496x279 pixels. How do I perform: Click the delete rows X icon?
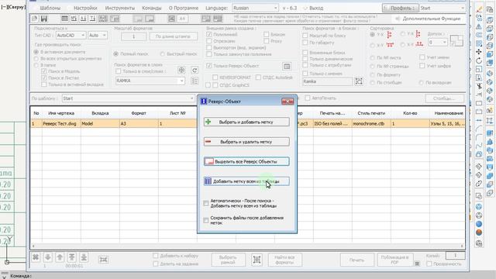tap(36, 257)
